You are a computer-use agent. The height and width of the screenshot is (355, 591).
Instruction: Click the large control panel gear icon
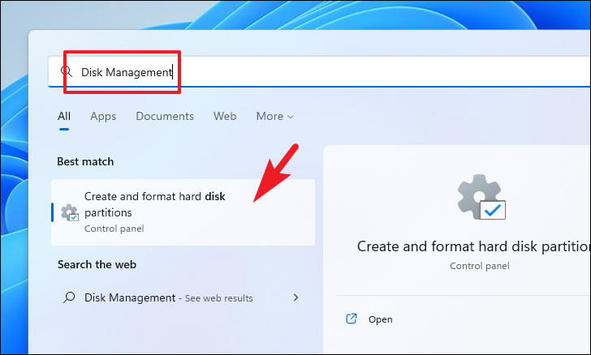(x=481, y=197)
